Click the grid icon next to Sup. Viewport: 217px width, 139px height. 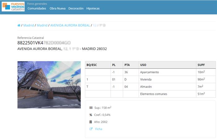91,107
